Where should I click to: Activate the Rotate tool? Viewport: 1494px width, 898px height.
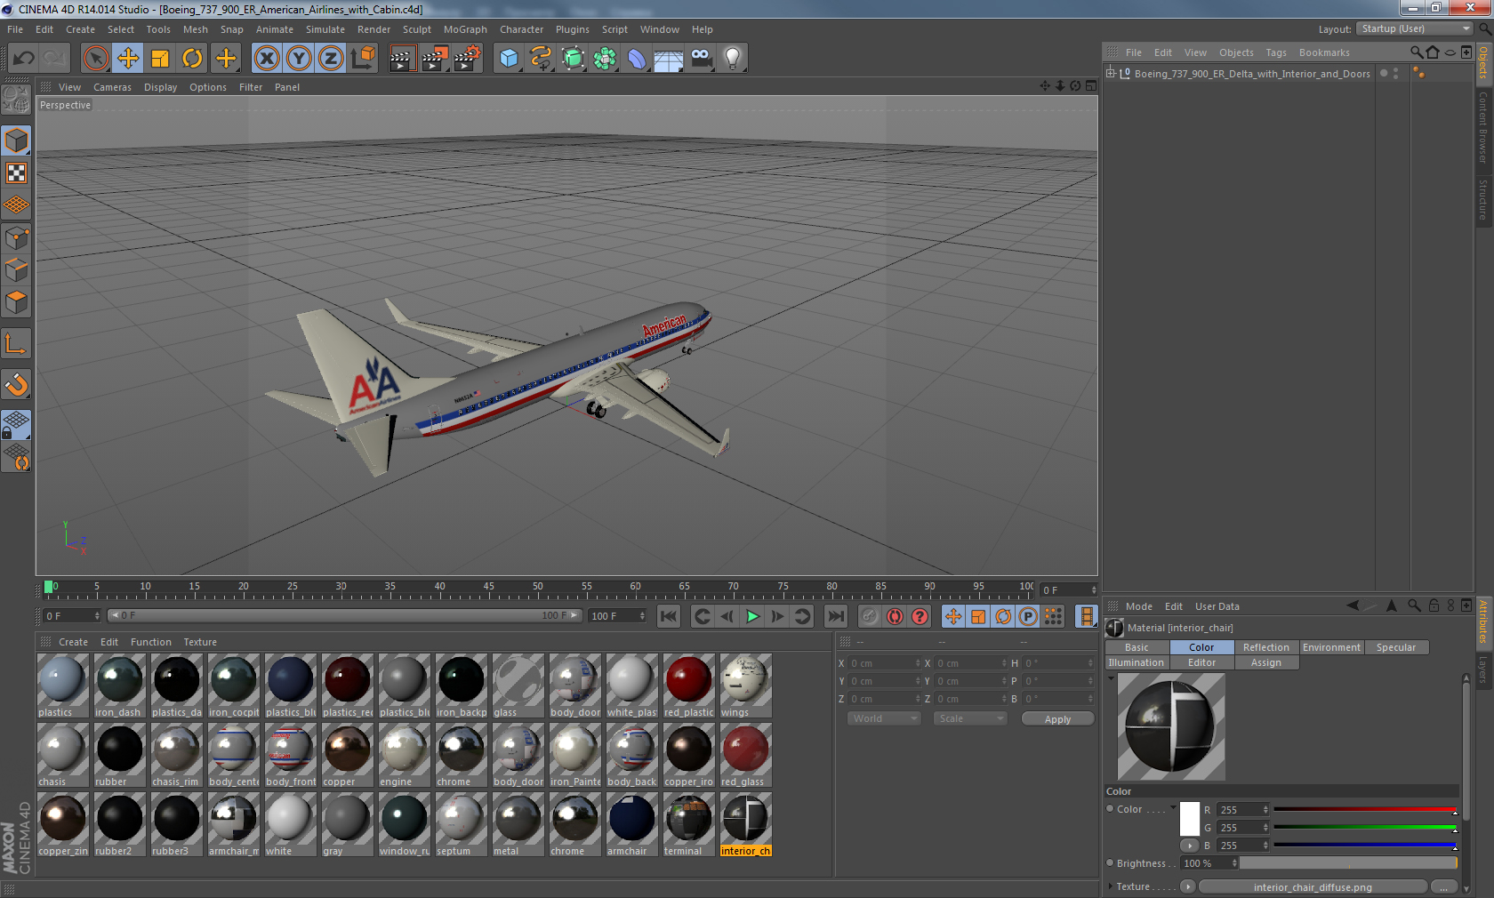tap(192, 59)
